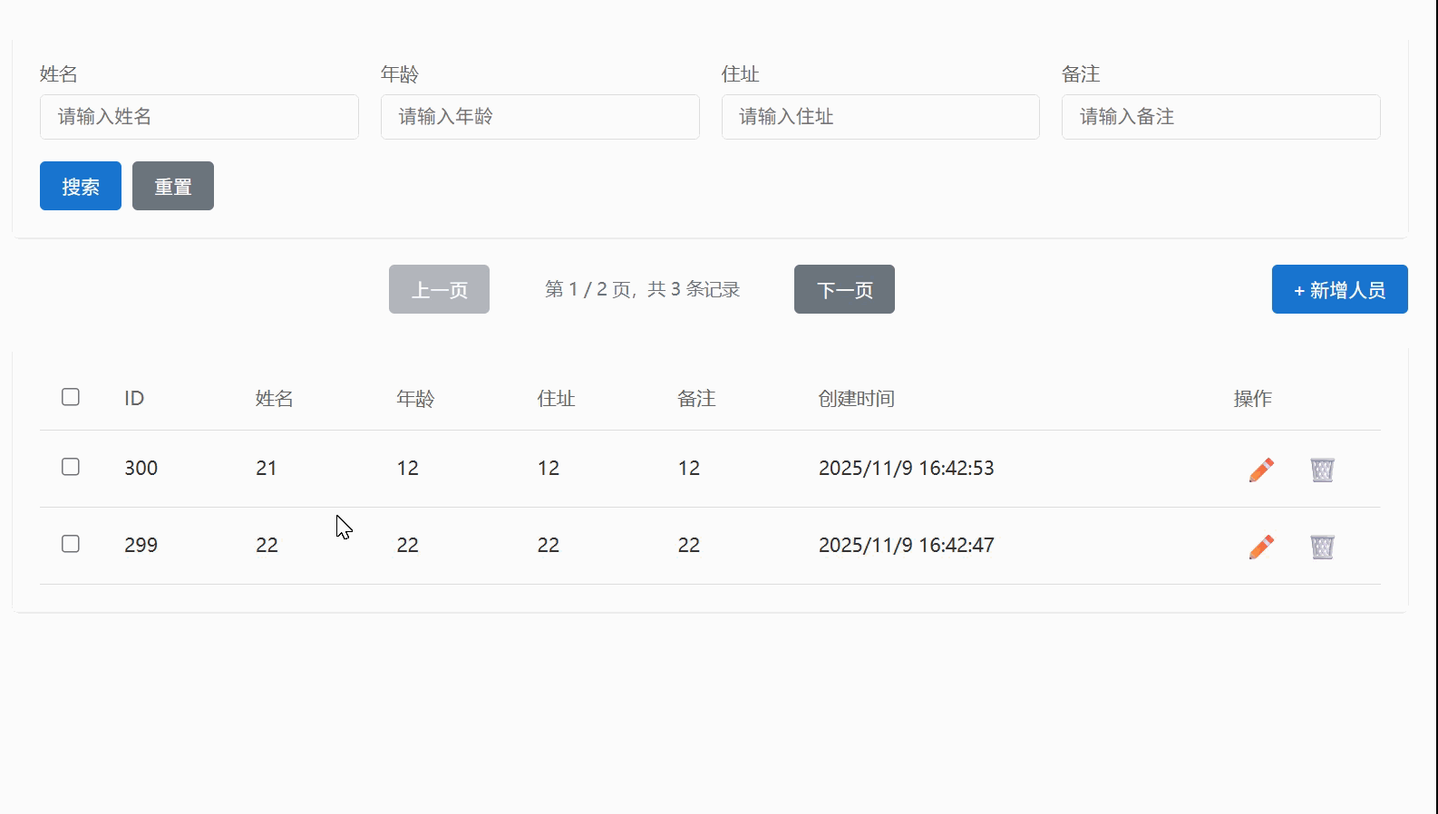Check the checkbox for row ID 300
The width and height of the screenshot is (1438, 814).
click(x=71, y=467)
